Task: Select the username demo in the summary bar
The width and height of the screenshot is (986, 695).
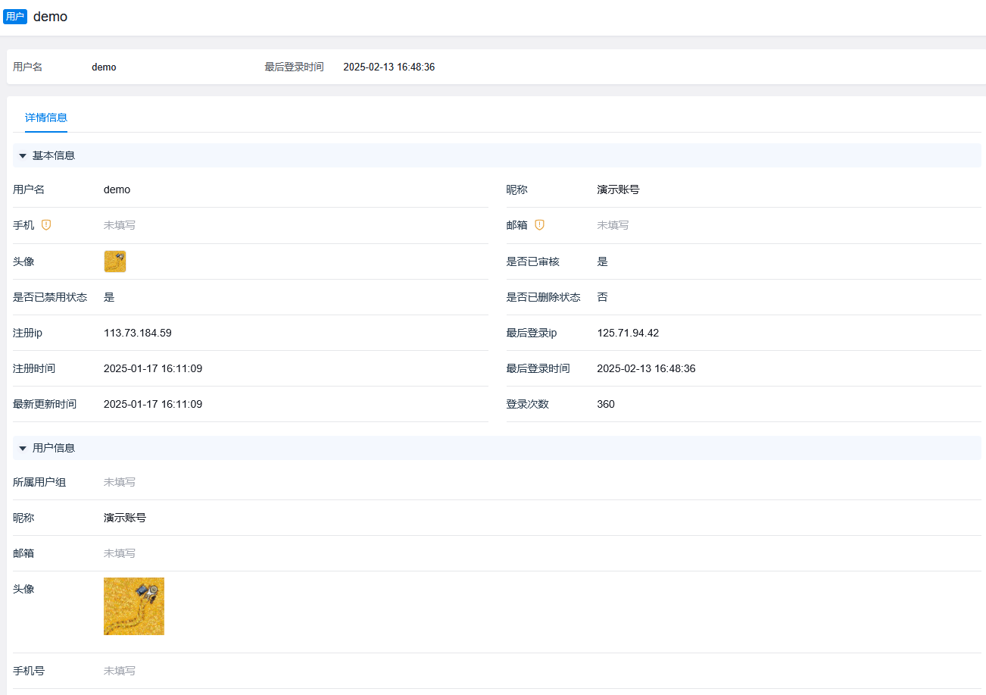Action: pos(104,67)
